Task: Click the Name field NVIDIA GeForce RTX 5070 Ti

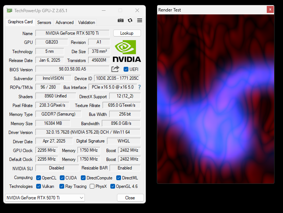Action: click(72, 33)
